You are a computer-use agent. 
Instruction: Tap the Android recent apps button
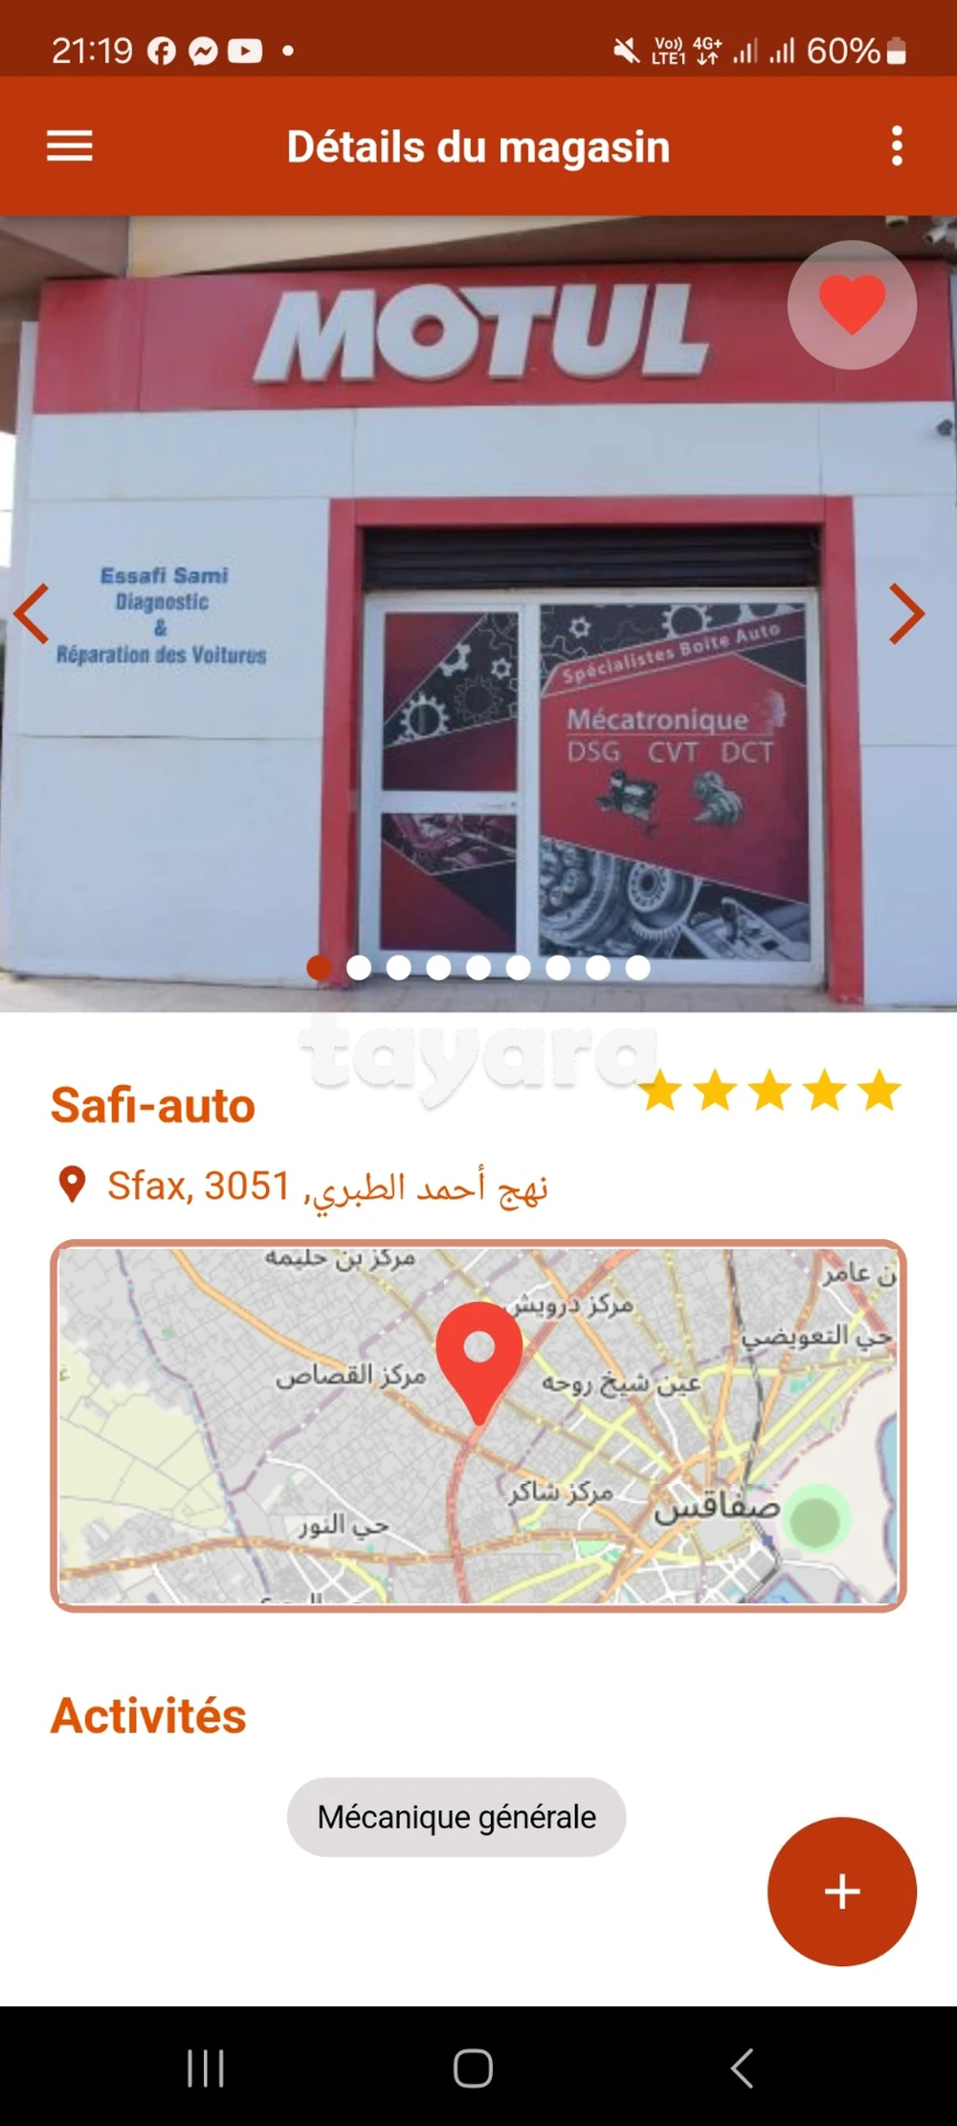pos(206,2068)
